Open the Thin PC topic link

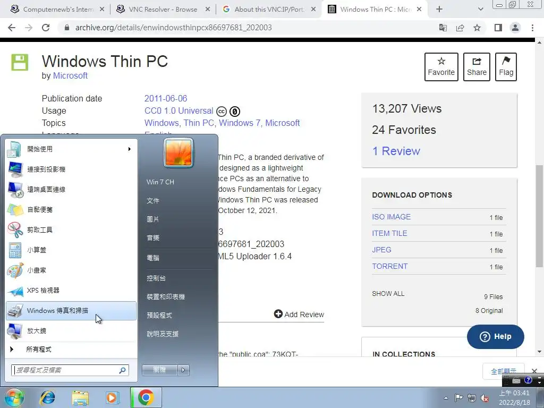coord(199,123)
